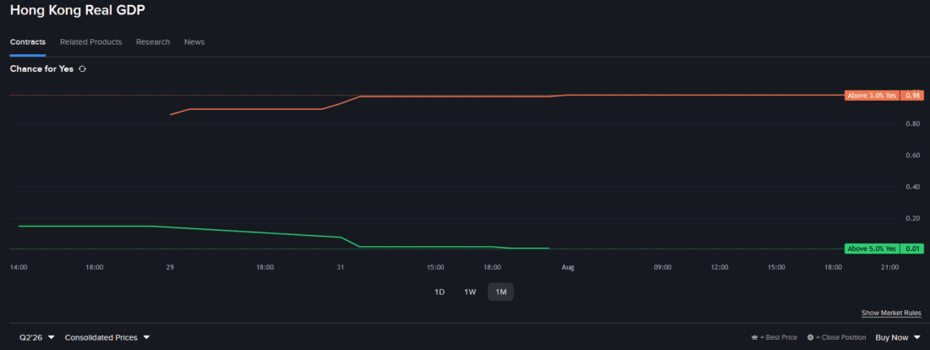
Task: Click the Close Position legend icon
Action: [810, 337]
